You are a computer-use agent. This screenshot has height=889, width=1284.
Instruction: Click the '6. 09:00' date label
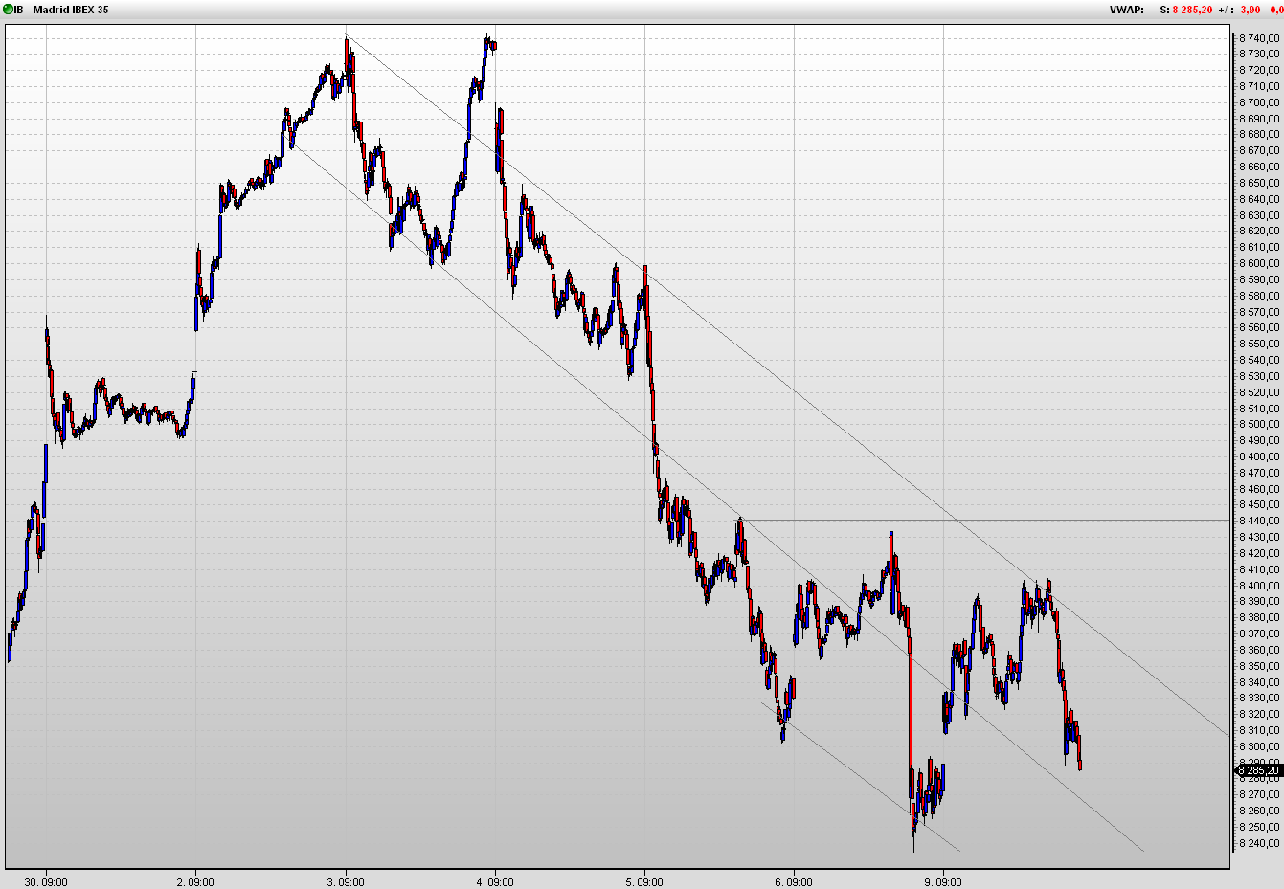click(794, 882)
